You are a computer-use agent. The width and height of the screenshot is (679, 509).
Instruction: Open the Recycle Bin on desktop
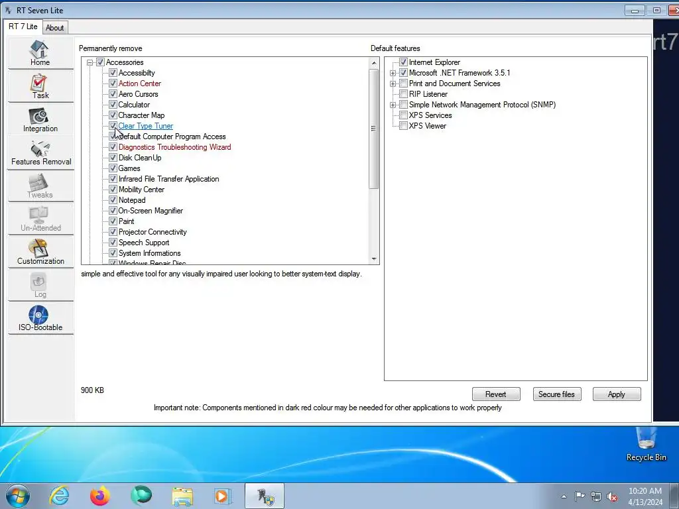pyautogui.click(x=646, y=445)
